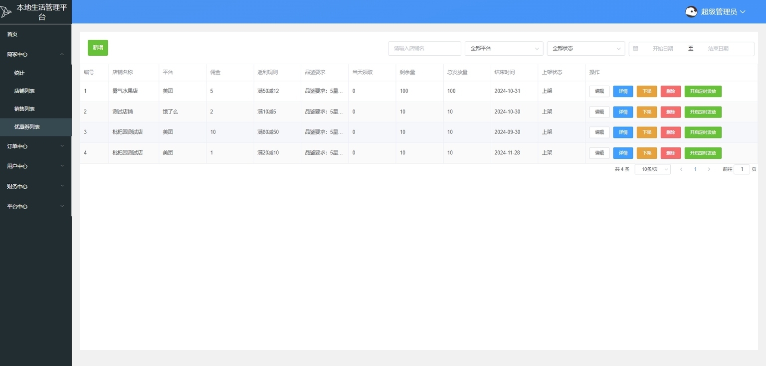Click the super admin avatar icon

691,12
